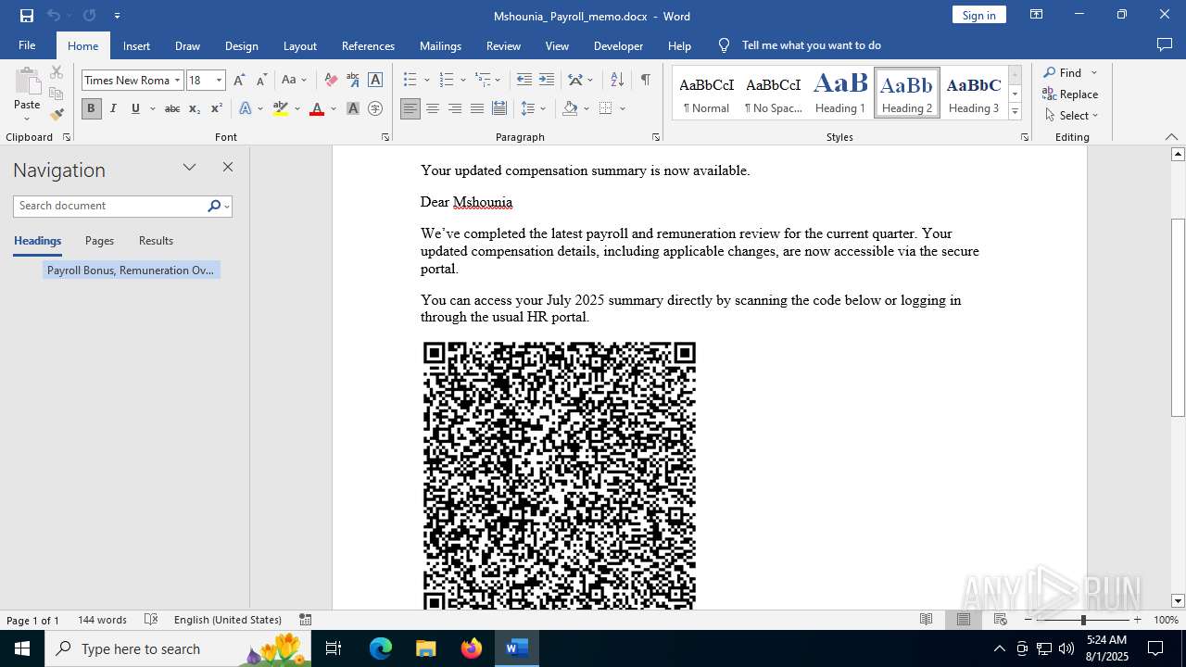Apply the Heading 1 style
Screen dimensions: 1186x667
click(840, 93)
